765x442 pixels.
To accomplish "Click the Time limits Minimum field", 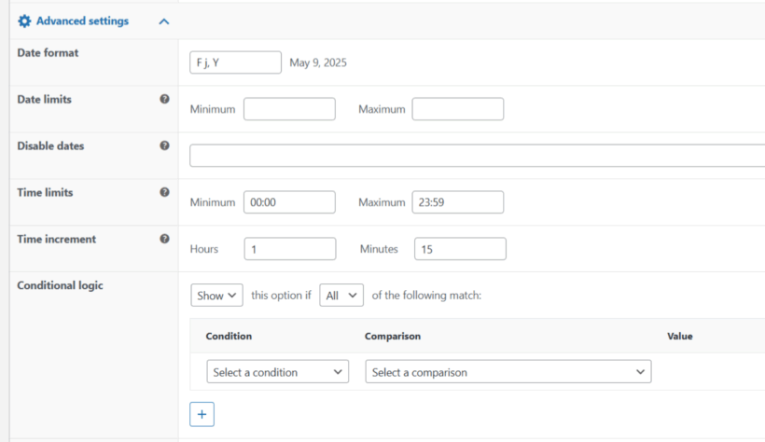I will [289, 202].
